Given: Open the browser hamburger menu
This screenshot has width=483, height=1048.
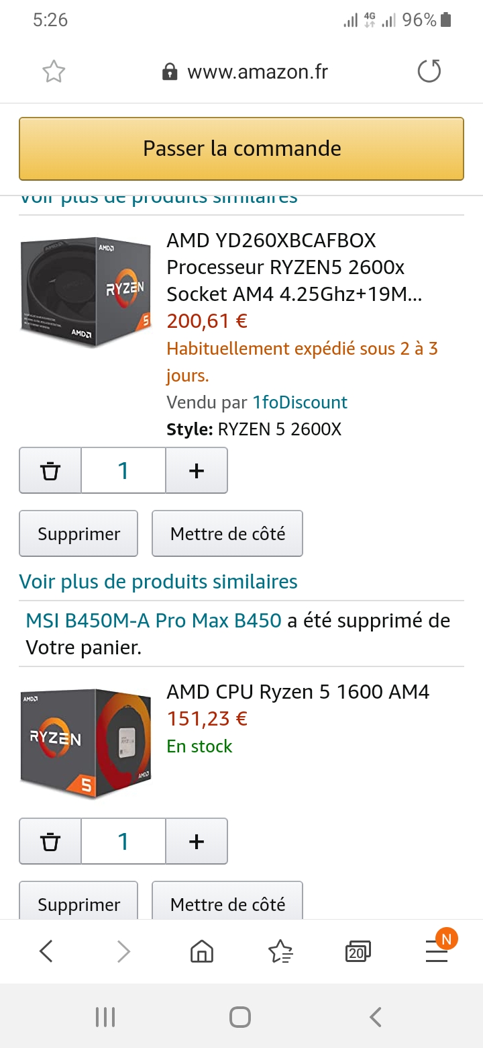Looking at the screenshot, I should click(x=437, y=951).
